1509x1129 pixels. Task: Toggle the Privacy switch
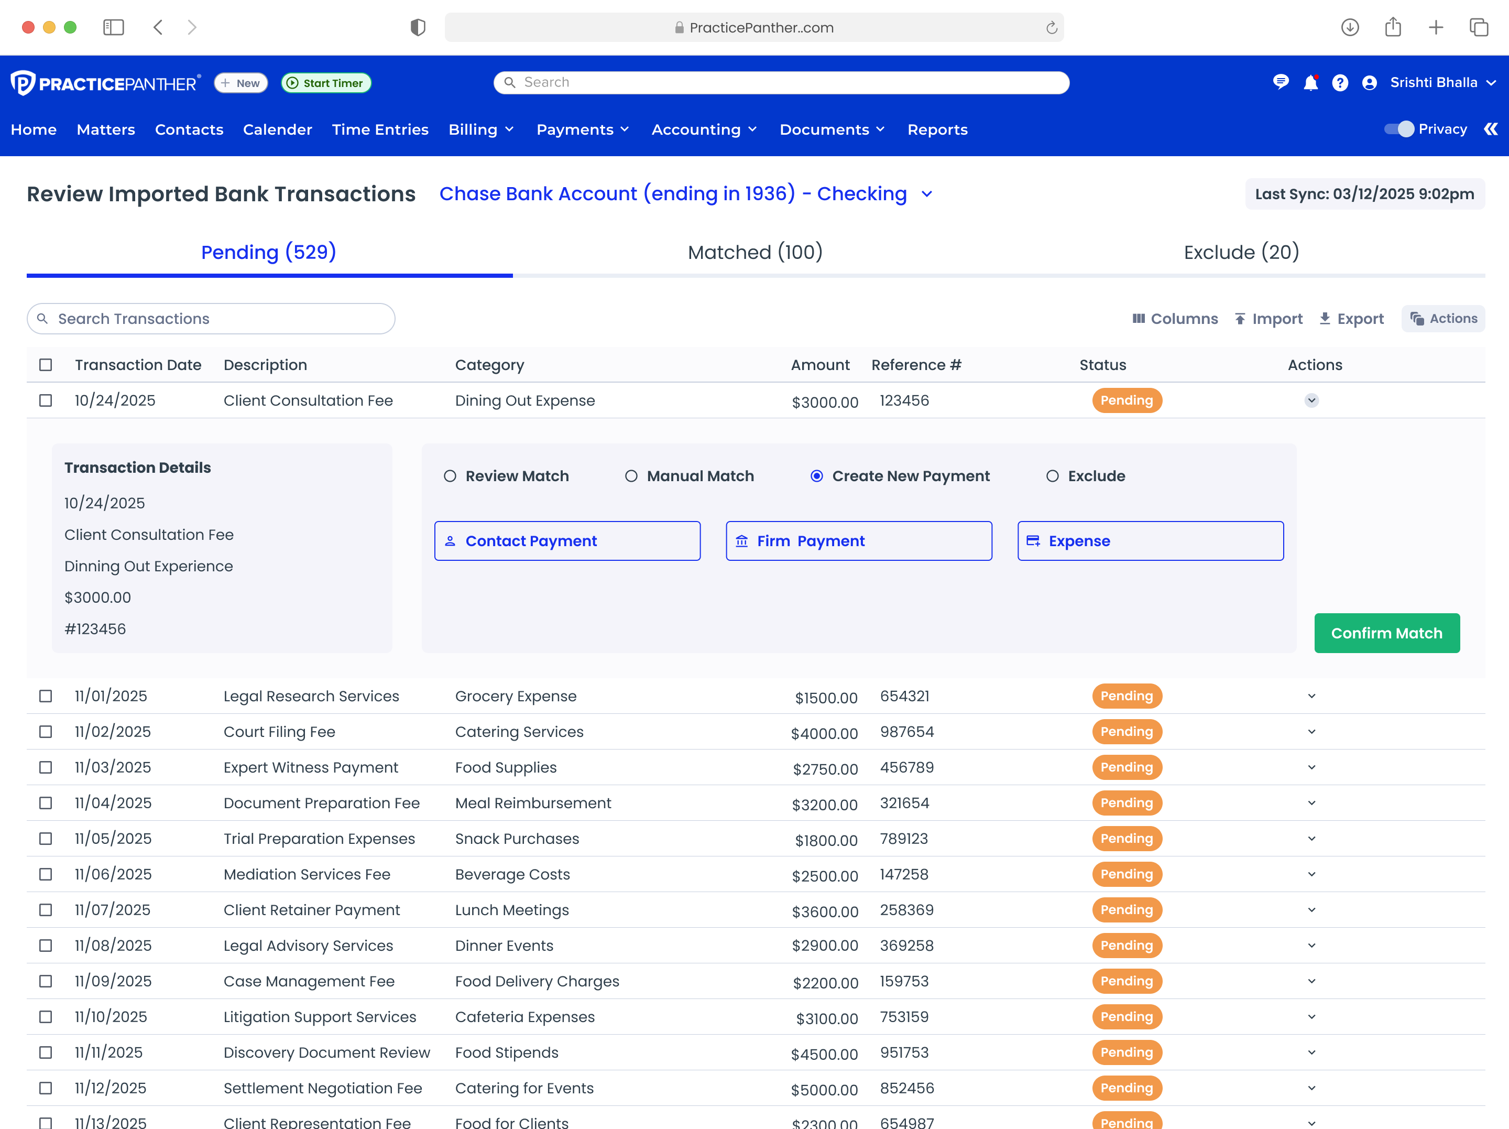(1400, 129)
